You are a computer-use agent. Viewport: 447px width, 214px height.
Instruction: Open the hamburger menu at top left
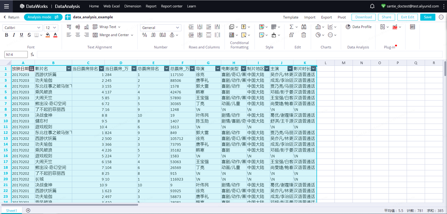6,6
